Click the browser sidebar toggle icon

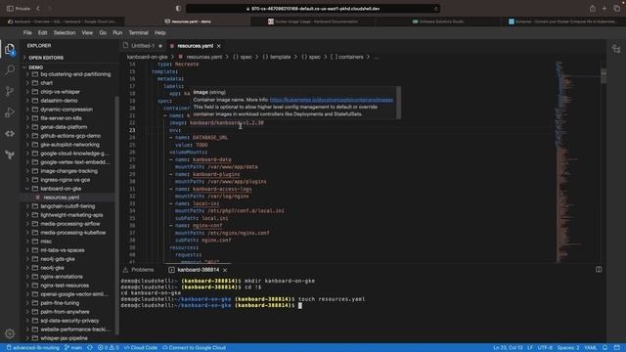point(10,9)
